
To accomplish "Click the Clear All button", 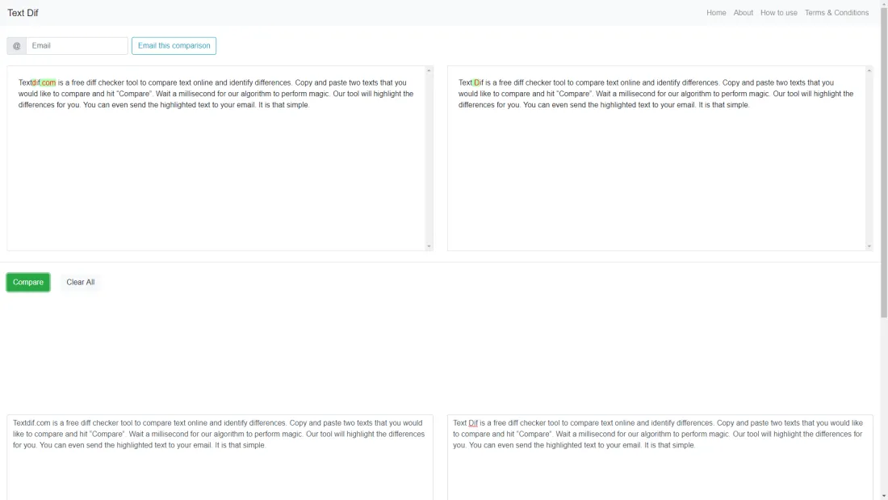I will [x=80, y=282].
